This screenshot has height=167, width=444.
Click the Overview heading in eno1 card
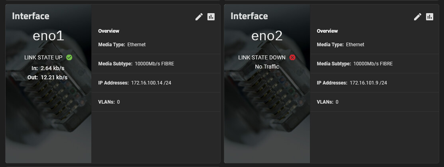tap(109, 31)
